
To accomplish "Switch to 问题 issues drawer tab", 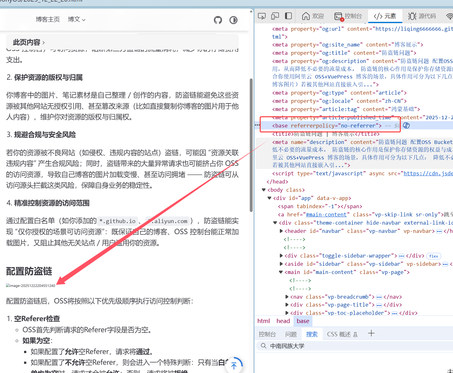I will [x=291, y=334].
